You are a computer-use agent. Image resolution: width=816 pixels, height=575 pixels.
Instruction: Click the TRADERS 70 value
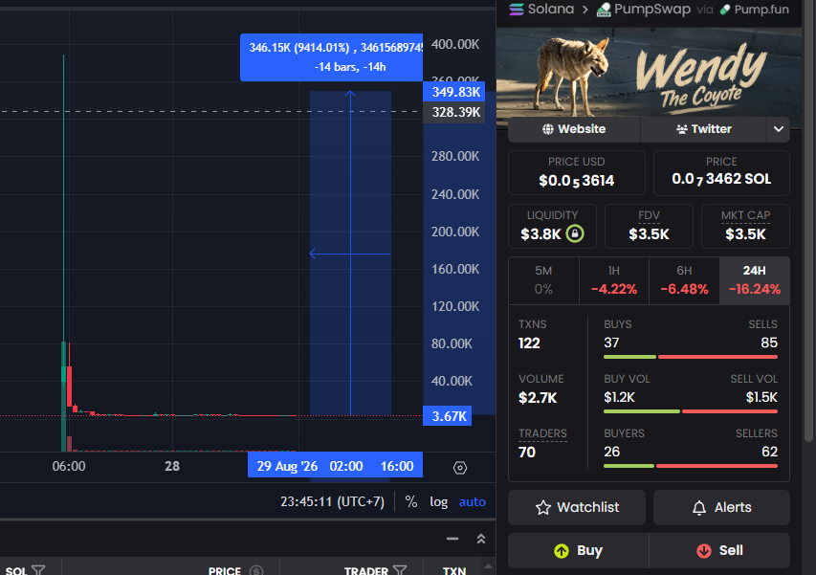527,453
